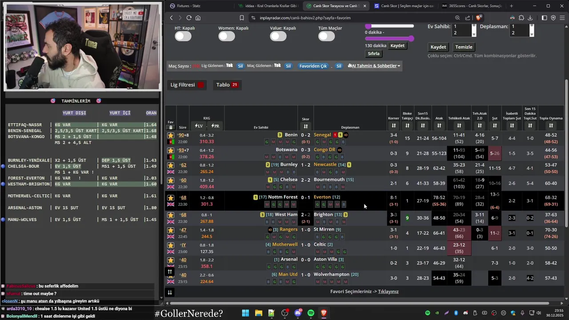Switch to the iddaa - Kral Oranlarla tab
Viewport: 569px width, 320px height.
click(x=267, y=6)
